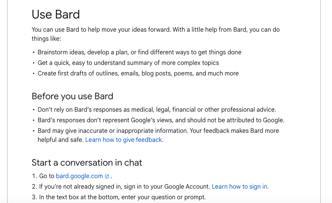Click the "helpful and safe" text before the feedback link
The image size is (332, 203).
60,140
